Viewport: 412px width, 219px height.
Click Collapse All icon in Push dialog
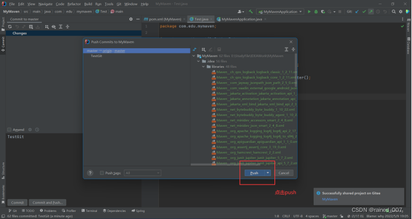[294, 49]
